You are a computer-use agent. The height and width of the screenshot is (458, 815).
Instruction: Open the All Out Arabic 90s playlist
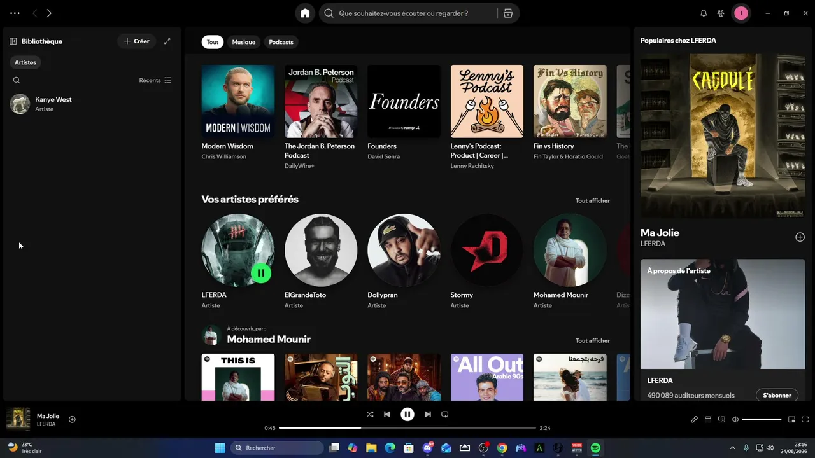click(487, 377)
